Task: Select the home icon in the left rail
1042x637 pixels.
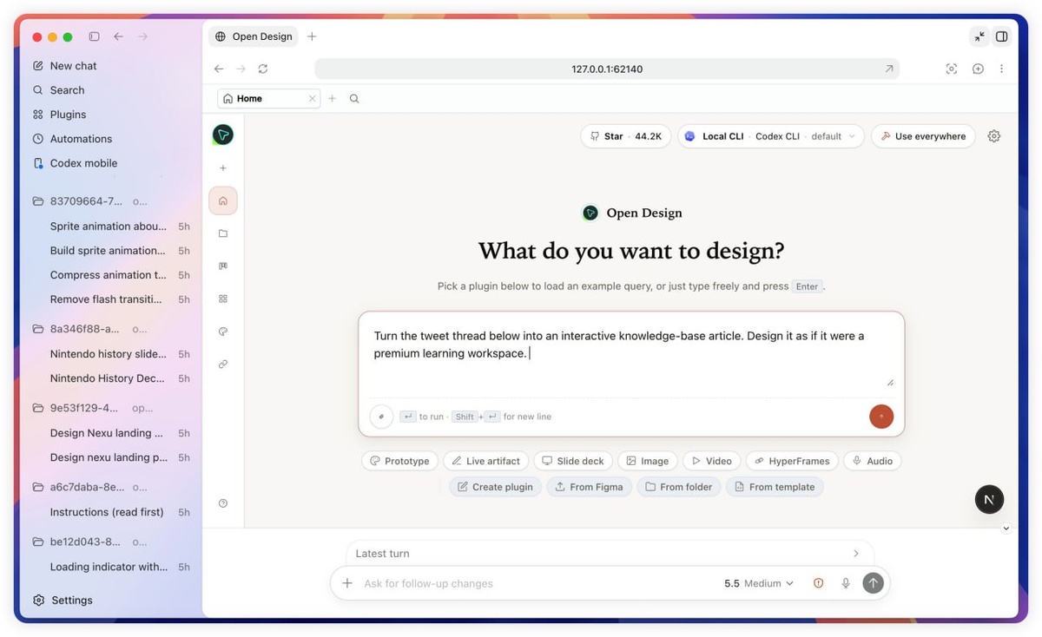Action: [223, 200]
